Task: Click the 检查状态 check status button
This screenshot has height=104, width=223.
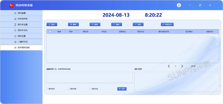Action: pos(167,24)
